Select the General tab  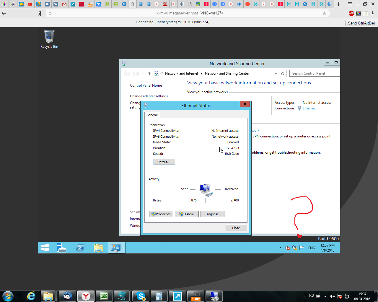click(x=152, y=115)
